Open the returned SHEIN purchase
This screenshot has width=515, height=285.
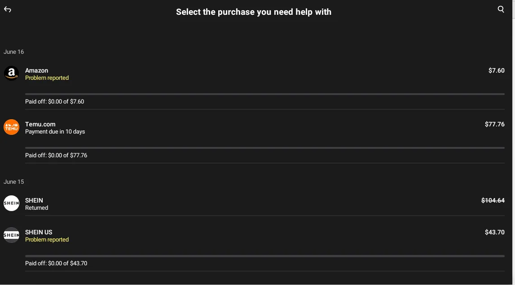(34, 200)
